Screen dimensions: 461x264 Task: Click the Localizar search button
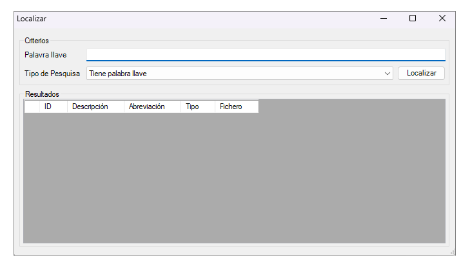[421, 73]
